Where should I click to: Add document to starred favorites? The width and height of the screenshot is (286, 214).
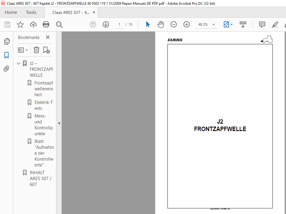20,24
